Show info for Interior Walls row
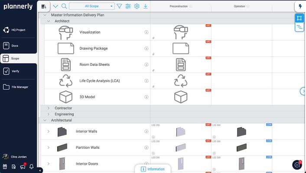This screenshot has height=173, width=306. click(146, 131)
